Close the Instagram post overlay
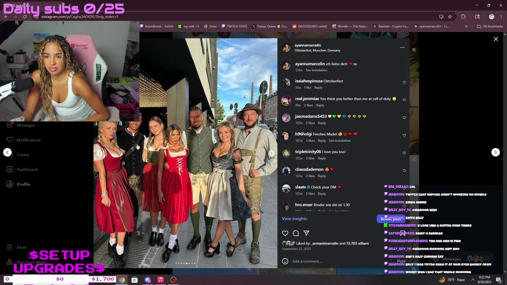 (496, 39)
